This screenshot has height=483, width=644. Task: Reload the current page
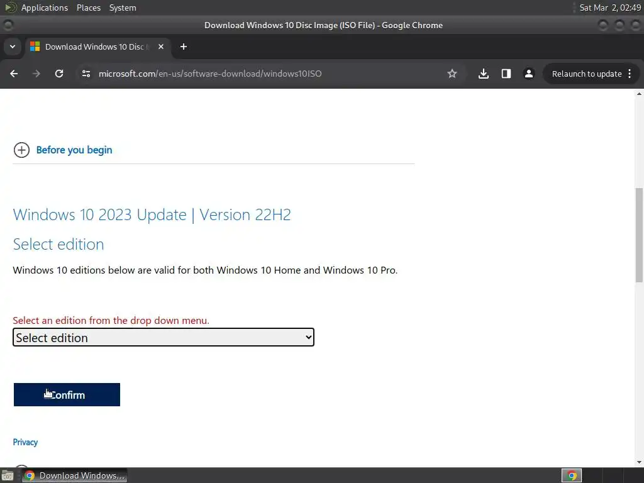[59, 74]
